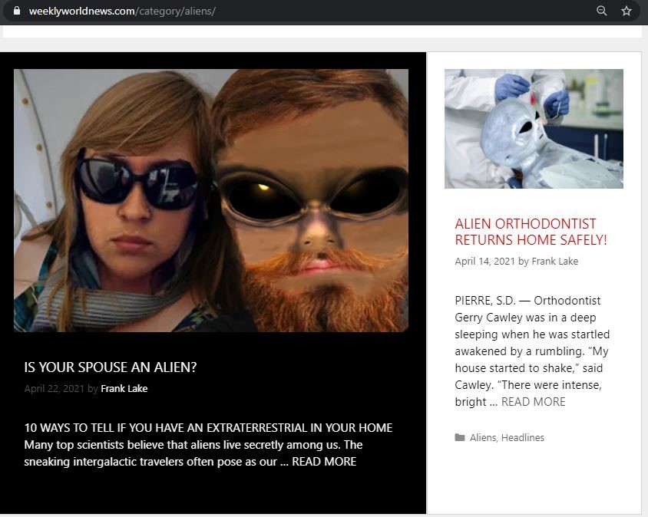Click the lock icon in address bar

[x=17, y=11]
